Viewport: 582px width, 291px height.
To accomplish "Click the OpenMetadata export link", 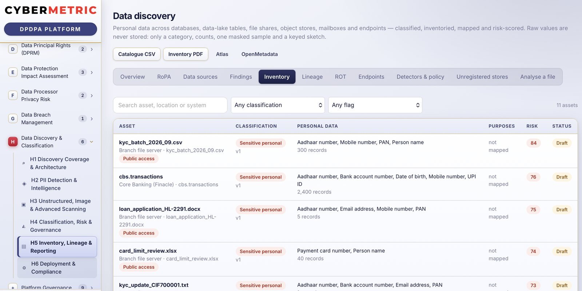I will [260, 54].
